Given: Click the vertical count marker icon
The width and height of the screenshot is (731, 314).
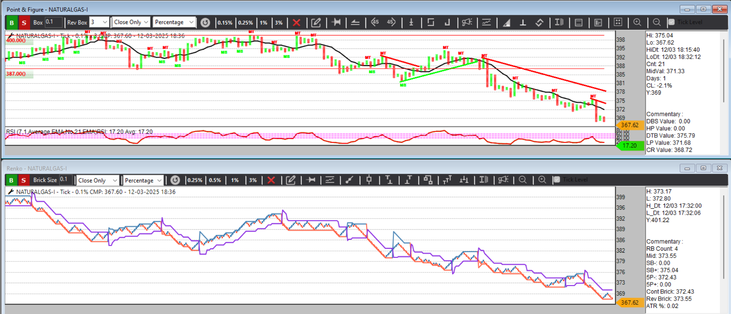Looking at the screenshot, I should (411, 22).
